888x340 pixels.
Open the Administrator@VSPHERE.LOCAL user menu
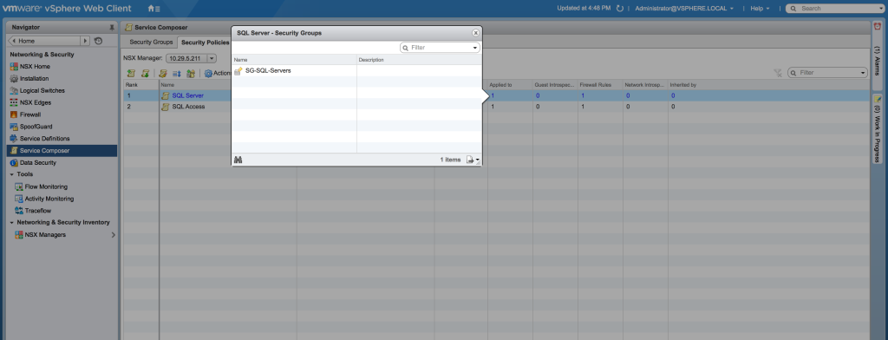click(x=684, y=9)
